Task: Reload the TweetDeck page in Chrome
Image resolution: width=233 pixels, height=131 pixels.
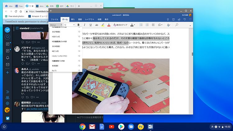Action: tap(16, 11)
